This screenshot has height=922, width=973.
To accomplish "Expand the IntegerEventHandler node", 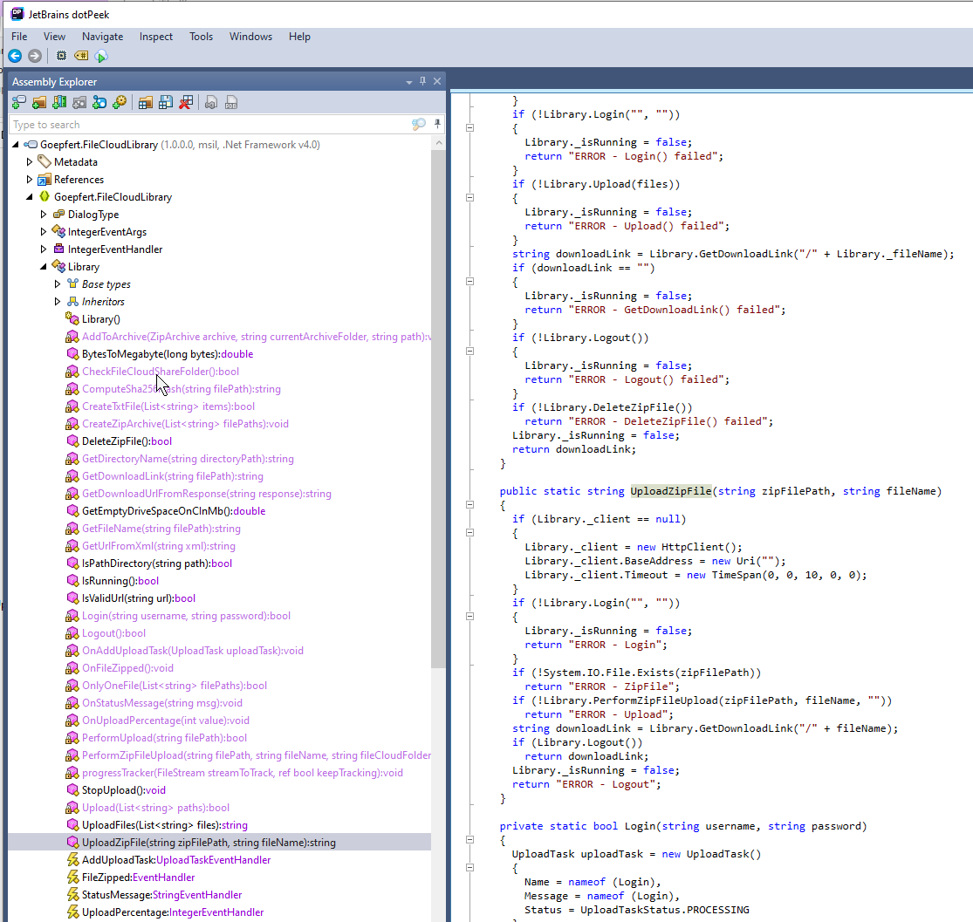I will point(44,249).
